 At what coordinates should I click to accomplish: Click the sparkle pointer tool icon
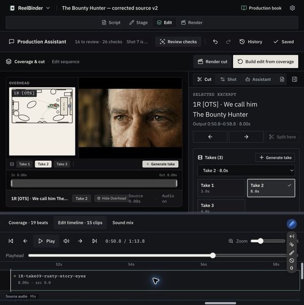[292, 244]
